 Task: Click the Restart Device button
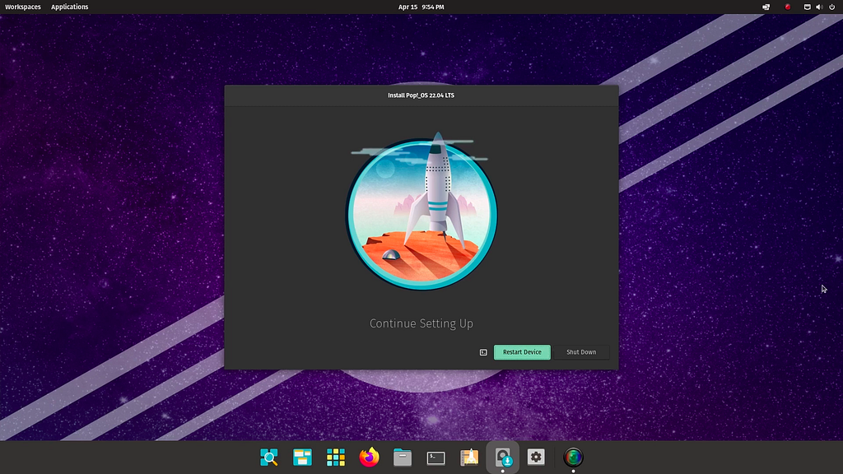click(x=522, y=352)
